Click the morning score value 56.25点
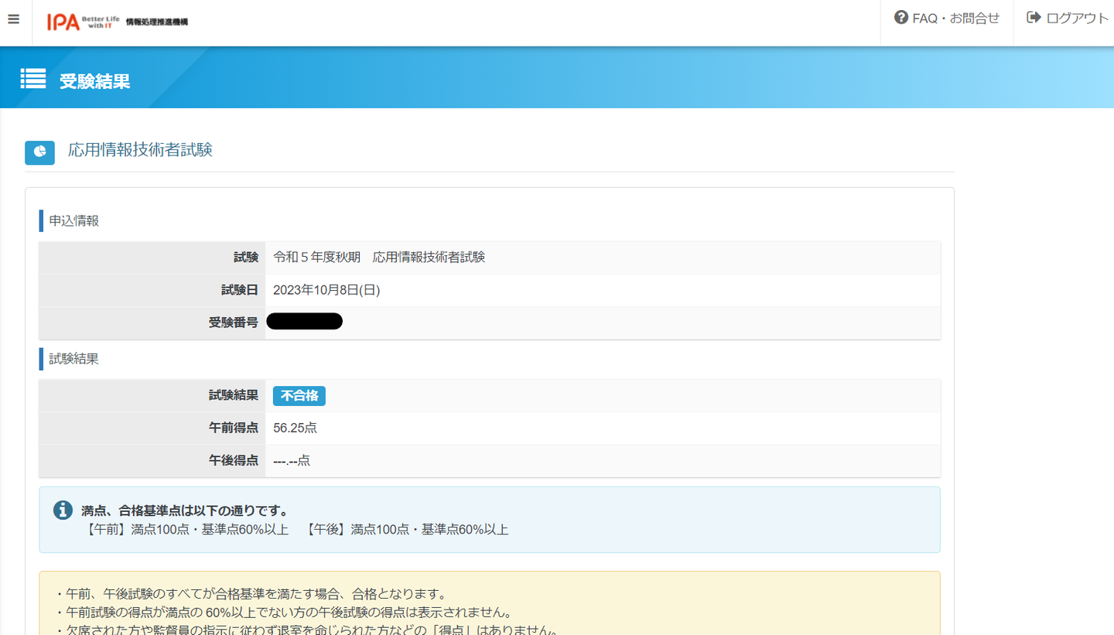The height and width of the screenshot is (635, 1114). click(x=295, y=428)
